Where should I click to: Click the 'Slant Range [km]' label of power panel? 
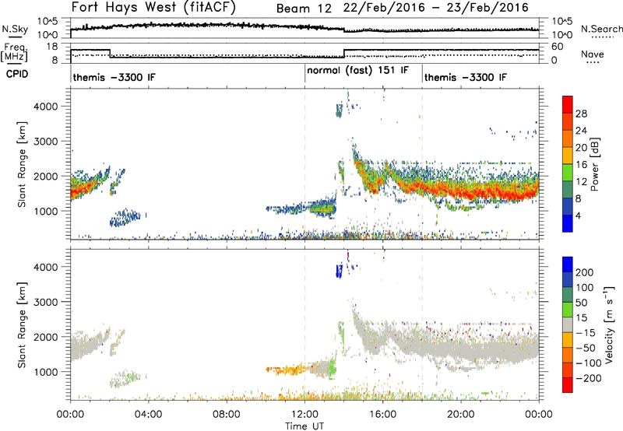tap(22, 164)
